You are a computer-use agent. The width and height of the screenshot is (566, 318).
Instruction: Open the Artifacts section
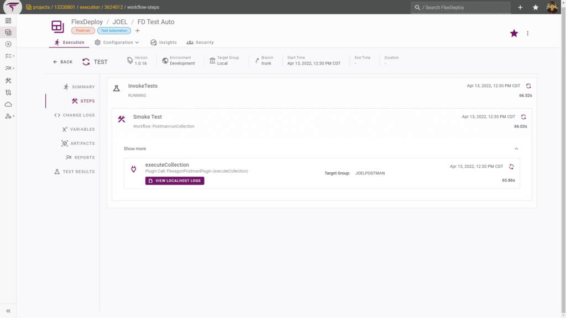(78, 144)
